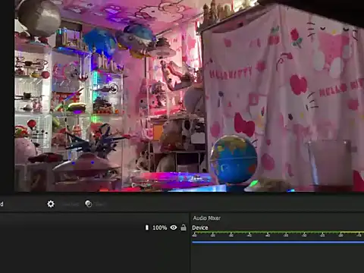The height and width of the screenshot is (273, 364).
Task: Click the 100% level label
Action: tap(159, 227)
